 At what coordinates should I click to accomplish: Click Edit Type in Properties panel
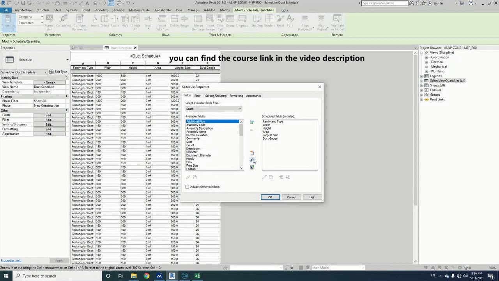pos(58,72)
